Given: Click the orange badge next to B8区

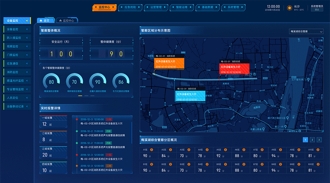Looking at the screenshot, I should (280, 164).
